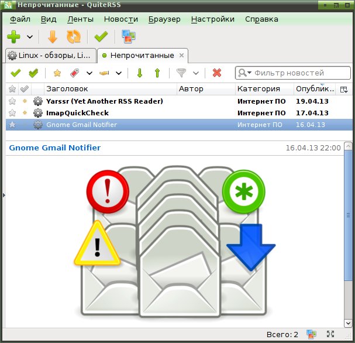Sort by the Заголовок column header

coord(111,89)
